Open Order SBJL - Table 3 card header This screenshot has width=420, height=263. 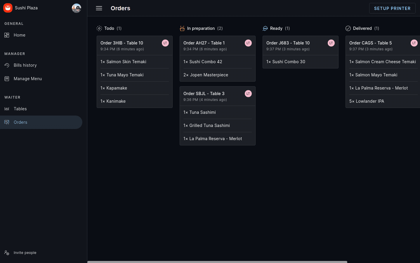(218, 96)
